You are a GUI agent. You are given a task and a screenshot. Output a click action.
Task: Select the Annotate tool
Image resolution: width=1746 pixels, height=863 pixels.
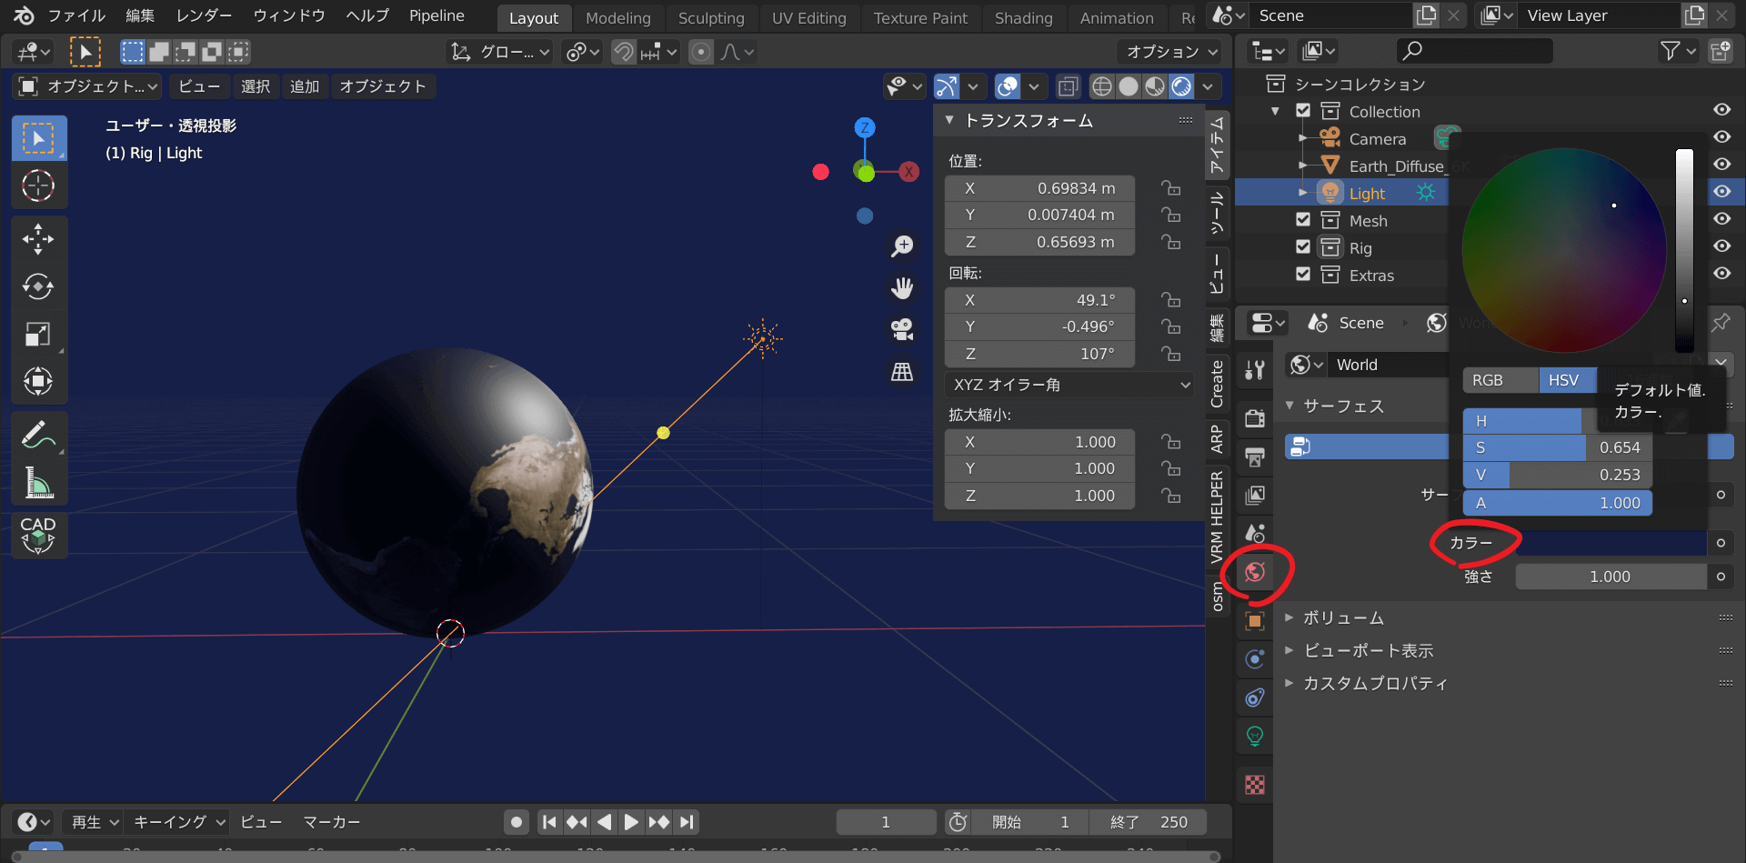point(39,435)
